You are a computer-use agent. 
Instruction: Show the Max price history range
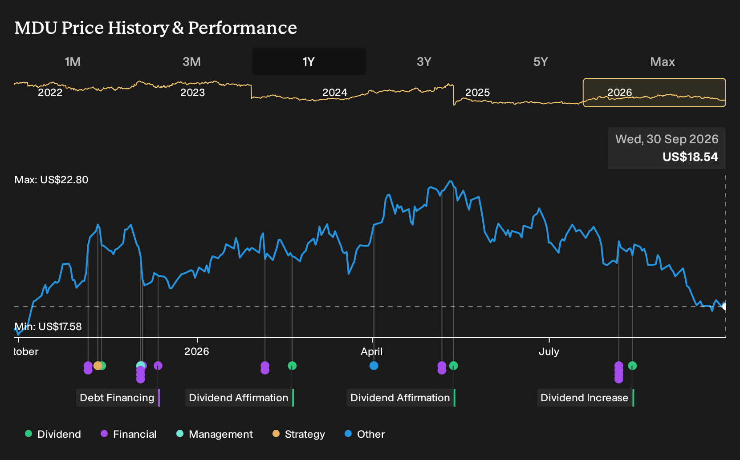point(663,61)
